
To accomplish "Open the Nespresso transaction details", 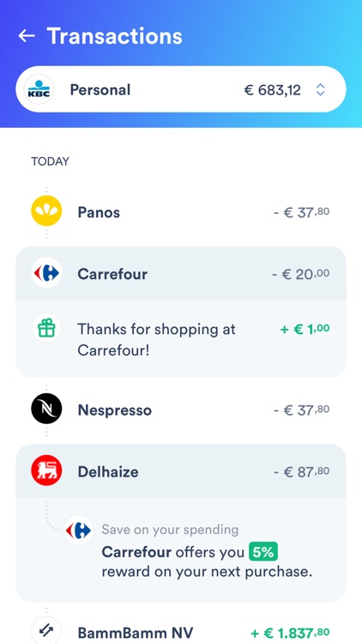I will click(181, 410).
